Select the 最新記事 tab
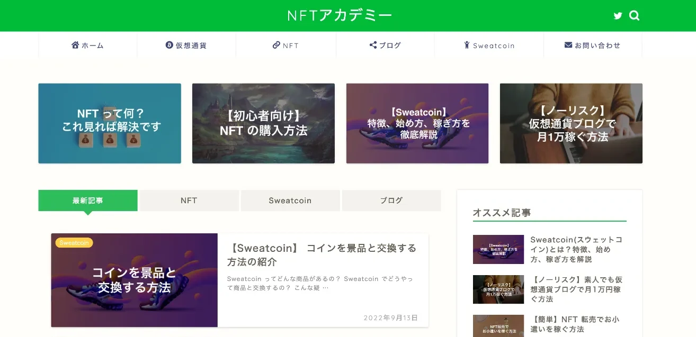The width and height of the screenshot is (696, 337). click(x=88, y=201)
